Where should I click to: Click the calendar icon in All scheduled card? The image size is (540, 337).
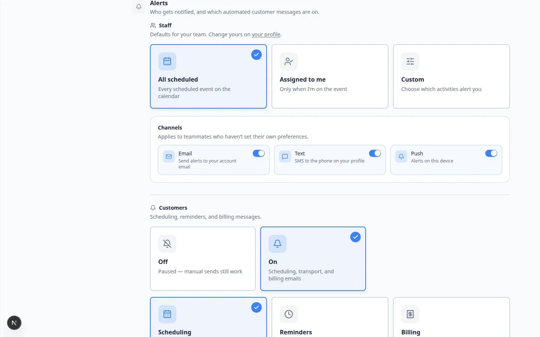[167, 61]
